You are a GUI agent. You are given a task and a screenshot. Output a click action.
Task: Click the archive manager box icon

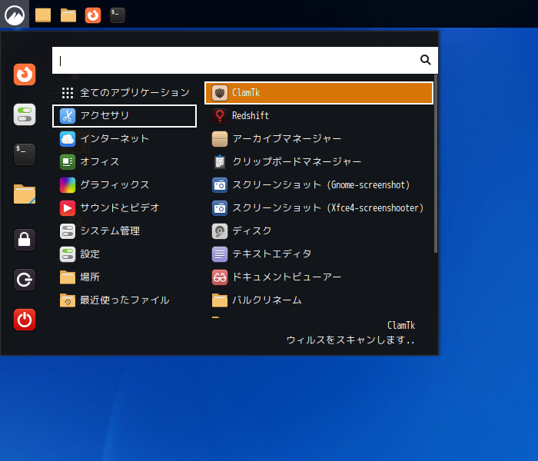(220, 139)
